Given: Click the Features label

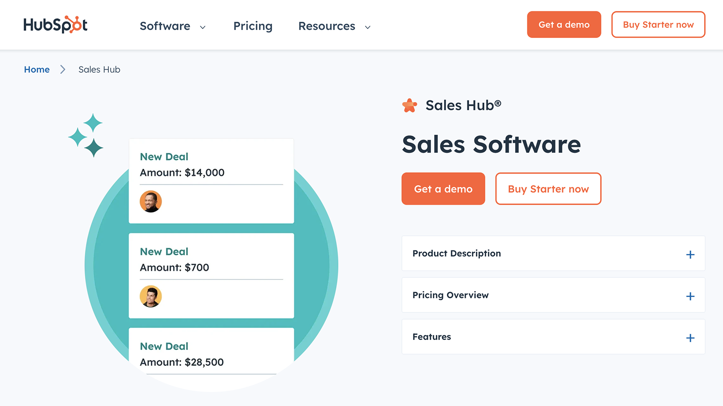Looking at the screenshot, I should tap(432, 337).
